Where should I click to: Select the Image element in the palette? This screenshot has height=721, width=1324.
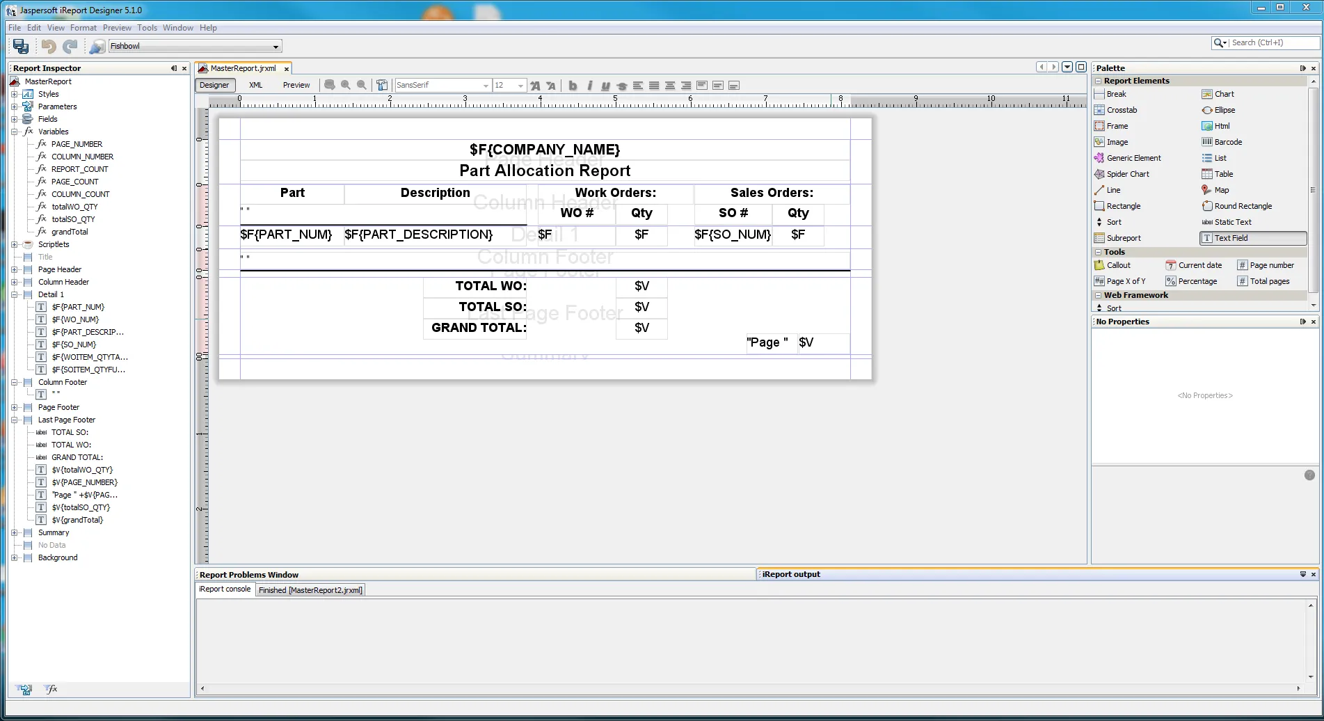pyautogui.click(x=1111, y=142)
